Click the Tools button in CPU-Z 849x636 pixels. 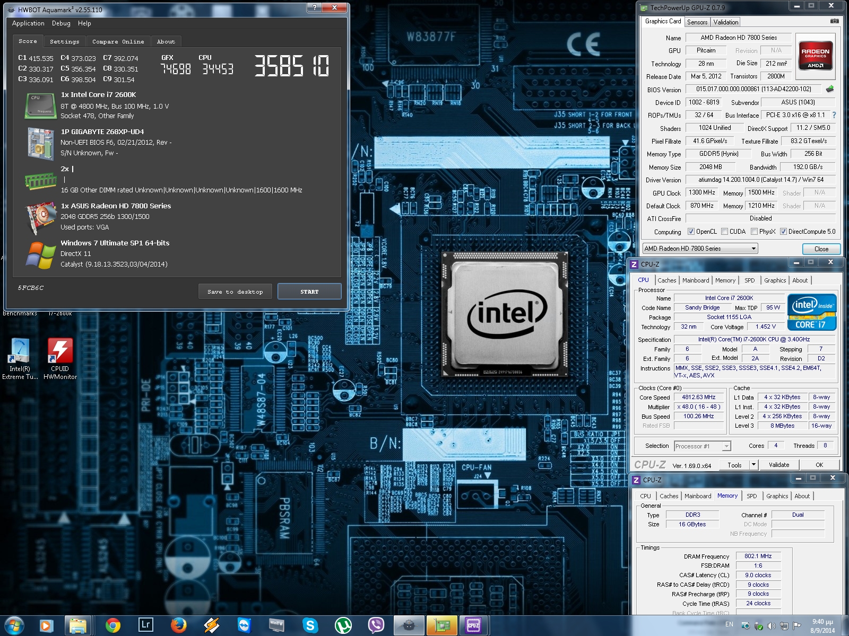click(734, 465)
